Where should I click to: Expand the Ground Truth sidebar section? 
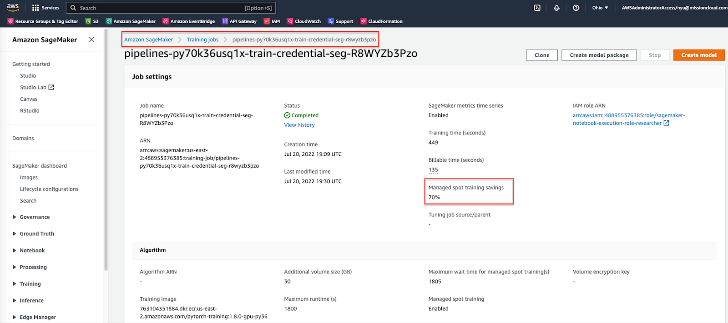pyautogui.click(x=36, y=234)
